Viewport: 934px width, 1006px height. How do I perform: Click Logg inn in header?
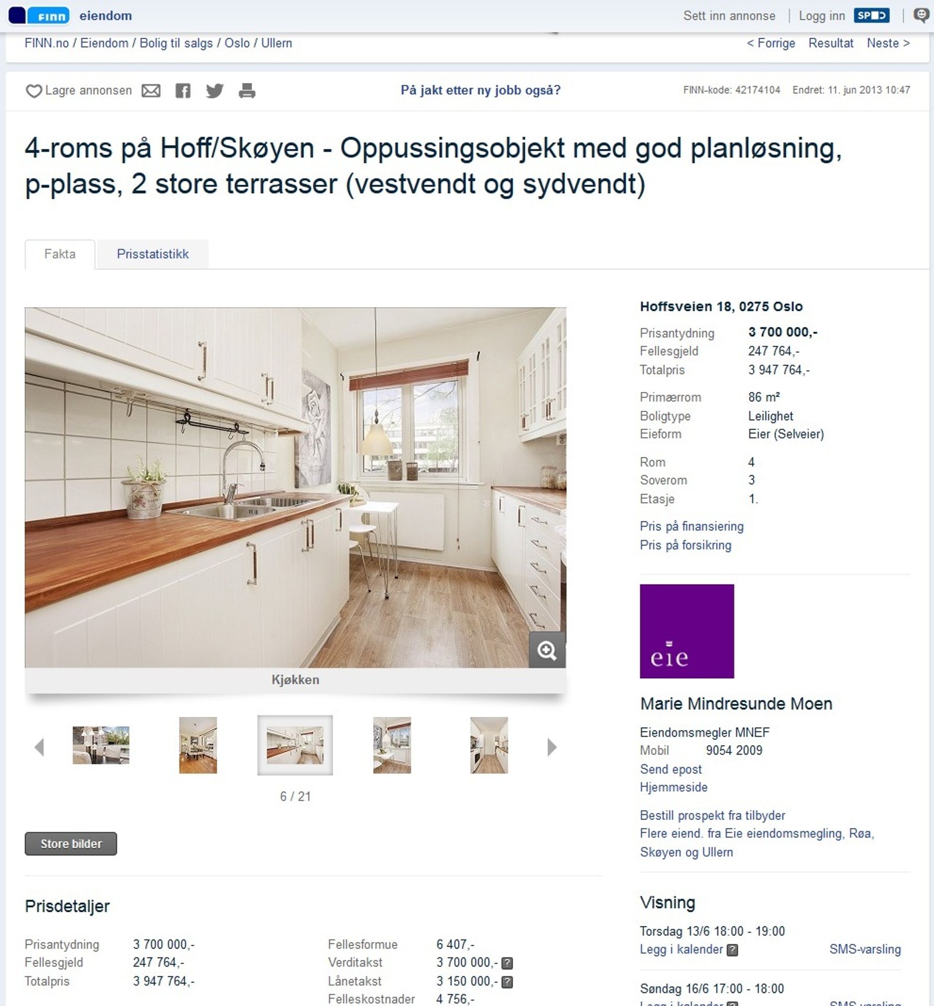(822, 16)
